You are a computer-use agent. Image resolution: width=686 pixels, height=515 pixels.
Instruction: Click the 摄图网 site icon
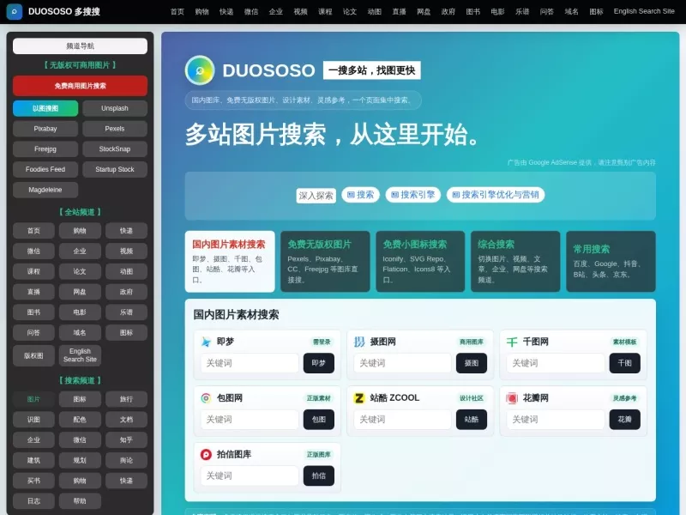pos(358,342)
